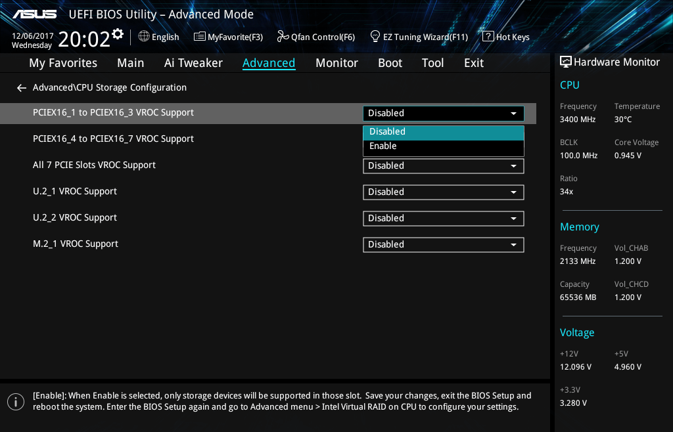673x432 pixels.
Task: Expand the M.2_1 VROC Support dropdown
Action: (x=443, y=245)
